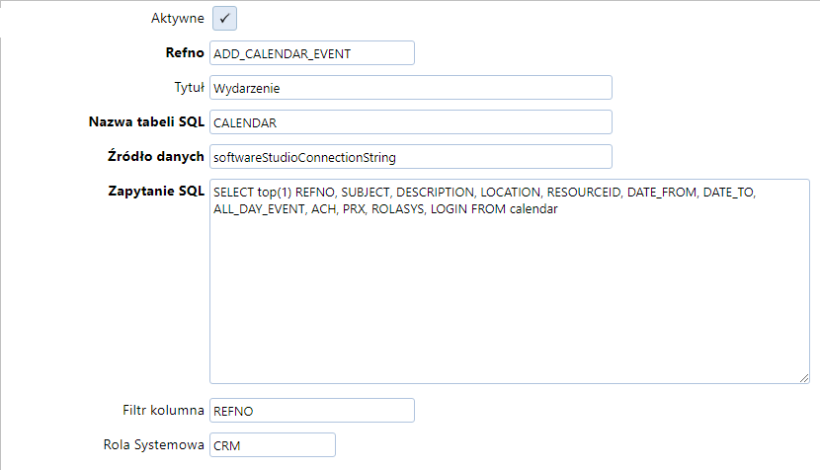The width and height of the screenshot is (820, 470).
Task: Select the Źródło danych input field
Action: 411,156
